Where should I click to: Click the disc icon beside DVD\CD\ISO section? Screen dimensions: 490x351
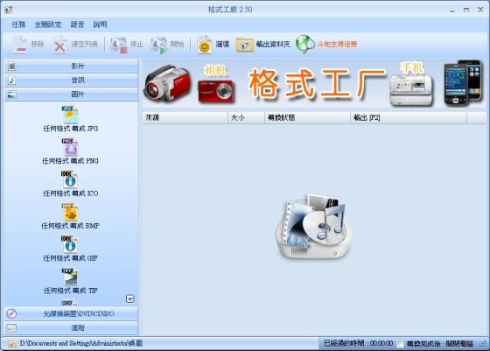pos(11,313)
